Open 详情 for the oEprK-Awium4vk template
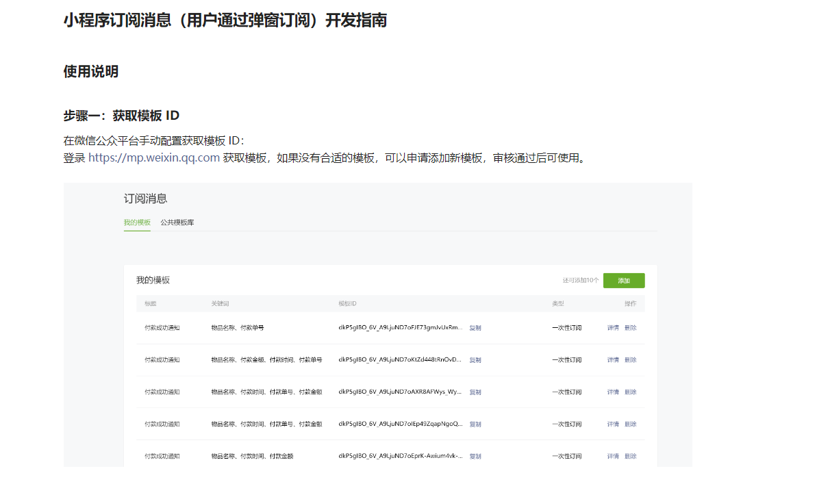This screenshot has width=817, height=497. (614, 457)
